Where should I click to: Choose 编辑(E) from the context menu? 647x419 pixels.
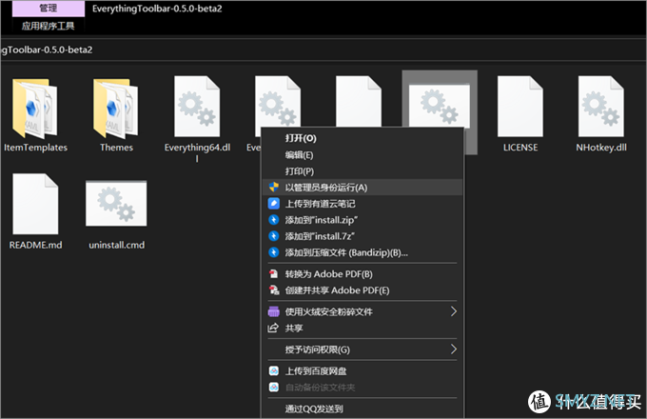(x=363, y=155)
